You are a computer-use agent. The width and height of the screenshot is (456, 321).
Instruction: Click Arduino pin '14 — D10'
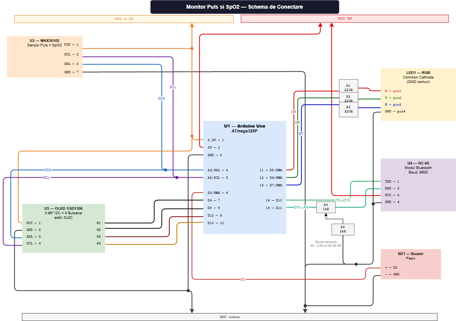(x=274, y=200)
